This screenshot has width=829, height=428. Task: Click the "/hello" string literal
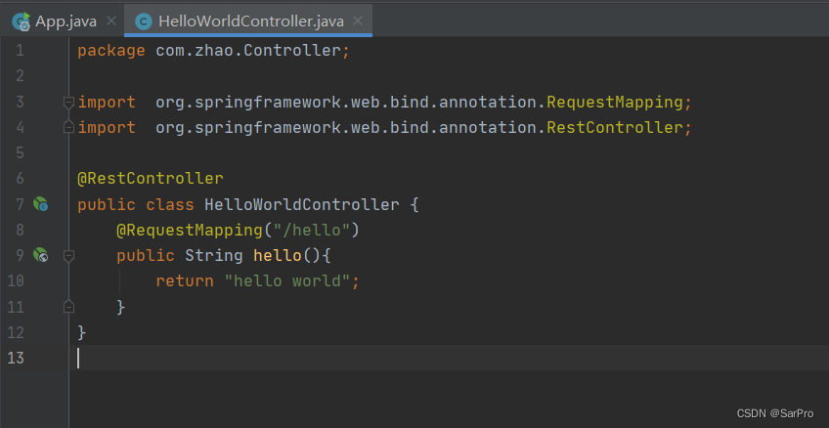pos(312,230)
